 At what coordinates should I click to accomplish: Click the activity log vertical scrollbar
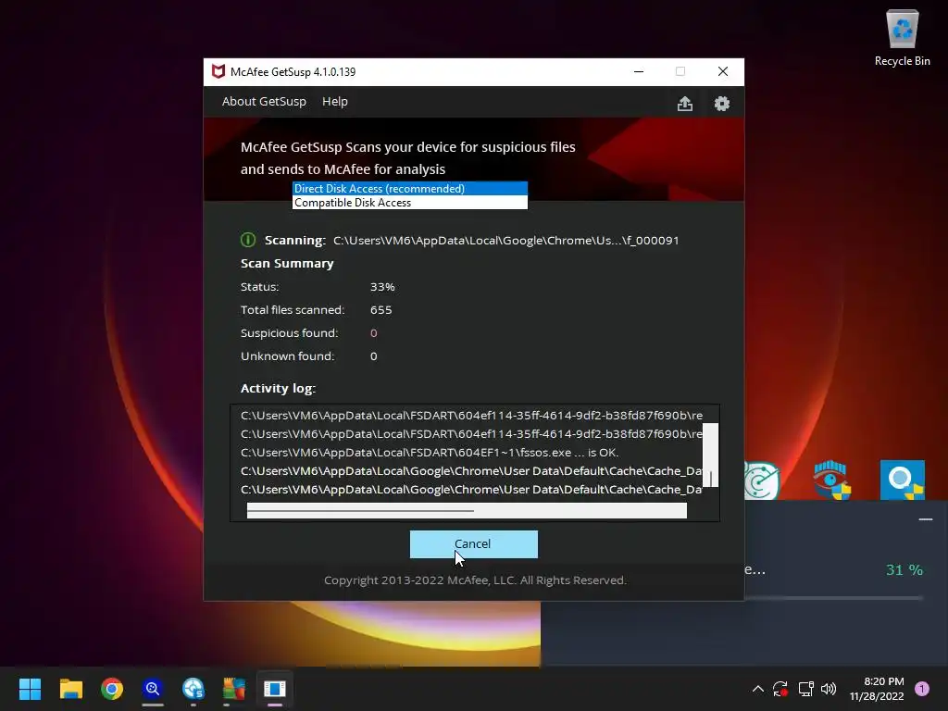[710, 455]
